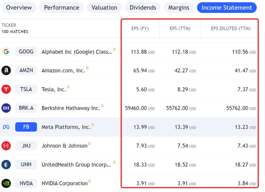Open the Margins tab

[179, 7]
